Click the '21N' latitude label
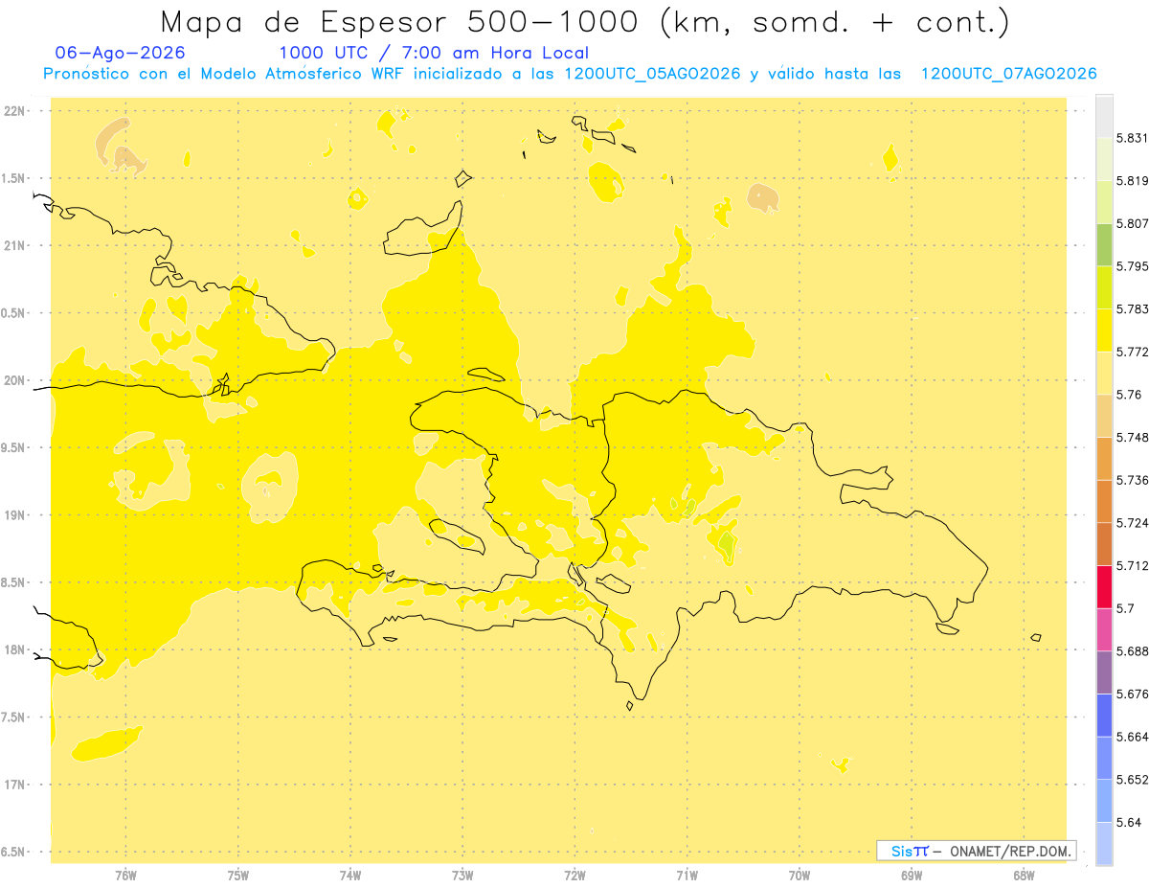Image resolution: width=1149 pixels, height=888 pixels. tap(15, 245)
